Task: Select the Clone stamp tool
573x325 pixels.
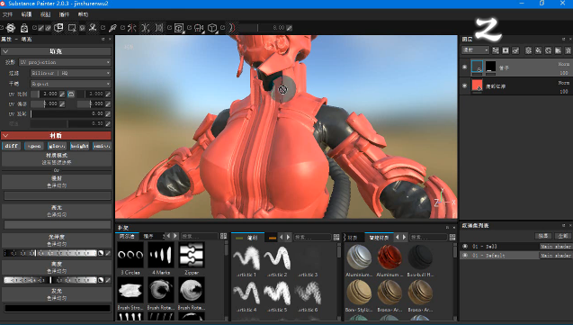Action: point(93,28)
